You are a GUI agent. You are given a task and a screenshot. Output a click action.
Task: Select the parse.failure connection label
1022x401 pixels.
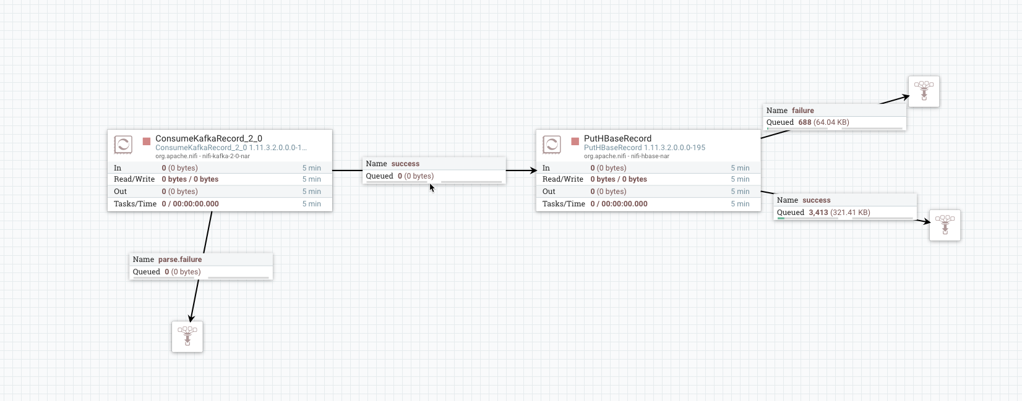click(201, 260)
